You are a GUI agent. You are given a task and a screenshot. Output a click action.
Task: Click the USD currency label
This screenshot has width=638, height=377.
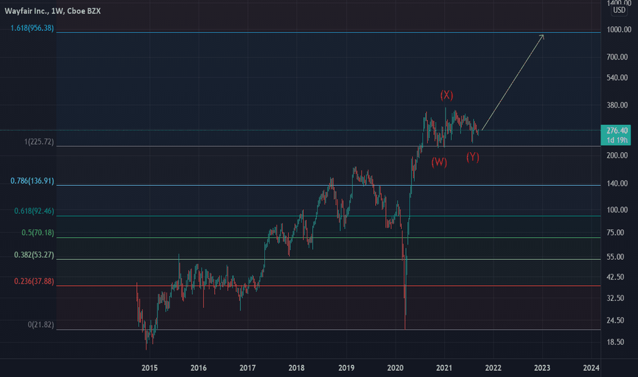pos(620,10)
